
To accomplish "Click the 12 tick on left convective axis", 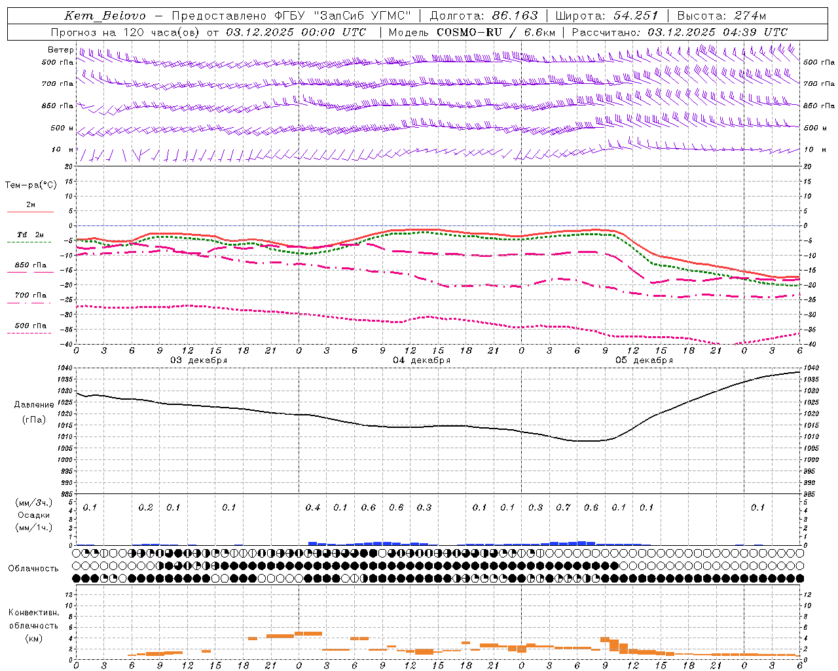I will tap(70, 595).
